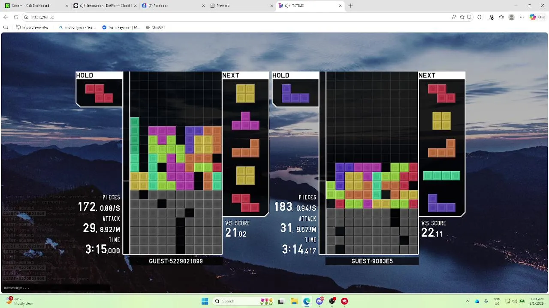Open the clock showing 1:54 AM
The height and width of the screenshot is (308, 549).
536,301
